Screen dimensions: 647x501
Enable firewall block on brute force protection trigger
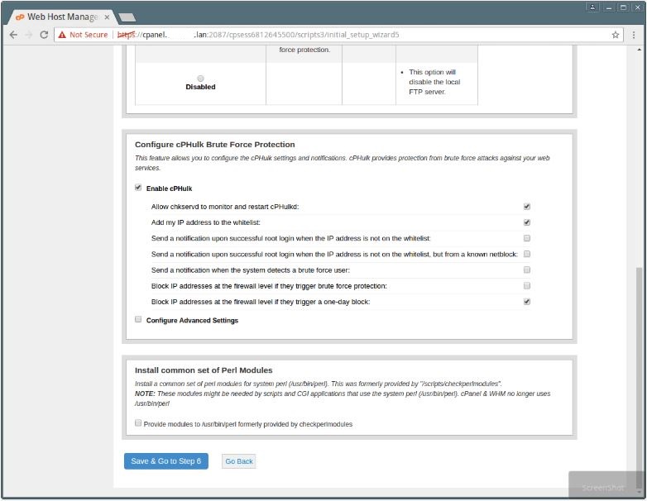[x=527, y=285]
